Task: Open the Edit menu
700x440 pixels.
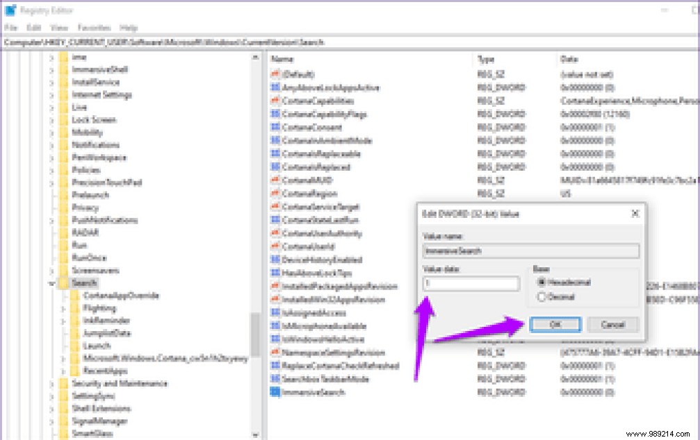Action: [33, 28]
